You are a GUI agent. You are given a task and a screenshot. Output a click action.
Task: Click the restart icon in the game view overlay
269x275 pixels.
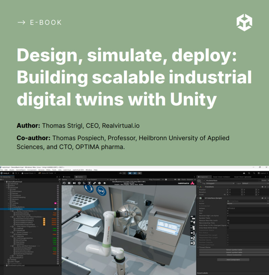pyautogui.click(x=64, y=183)
